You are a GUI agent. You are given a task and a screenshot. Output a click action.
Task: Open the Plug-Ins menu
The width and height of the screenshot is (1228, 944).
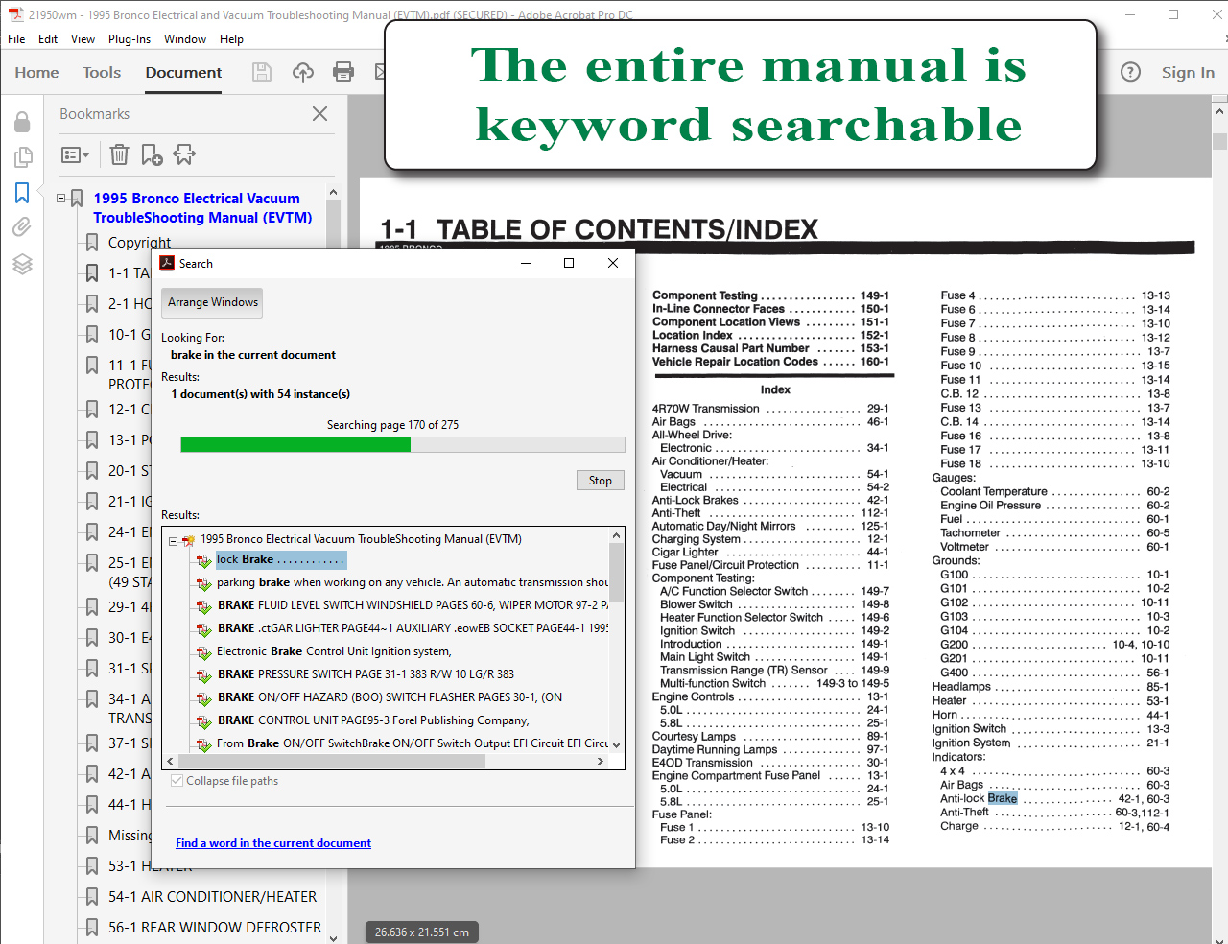click(130, 39)
